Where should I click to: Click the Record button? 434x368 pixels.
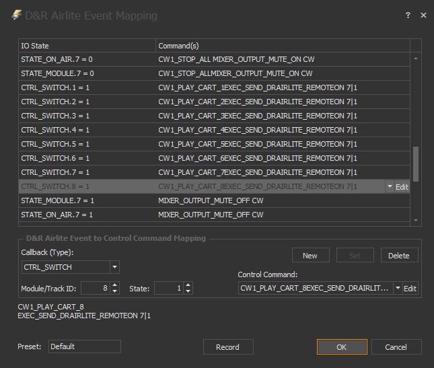228,346
